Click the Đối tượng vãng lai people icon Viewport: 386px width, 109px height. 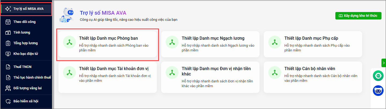pyautogui.click(x=8, y=88)
